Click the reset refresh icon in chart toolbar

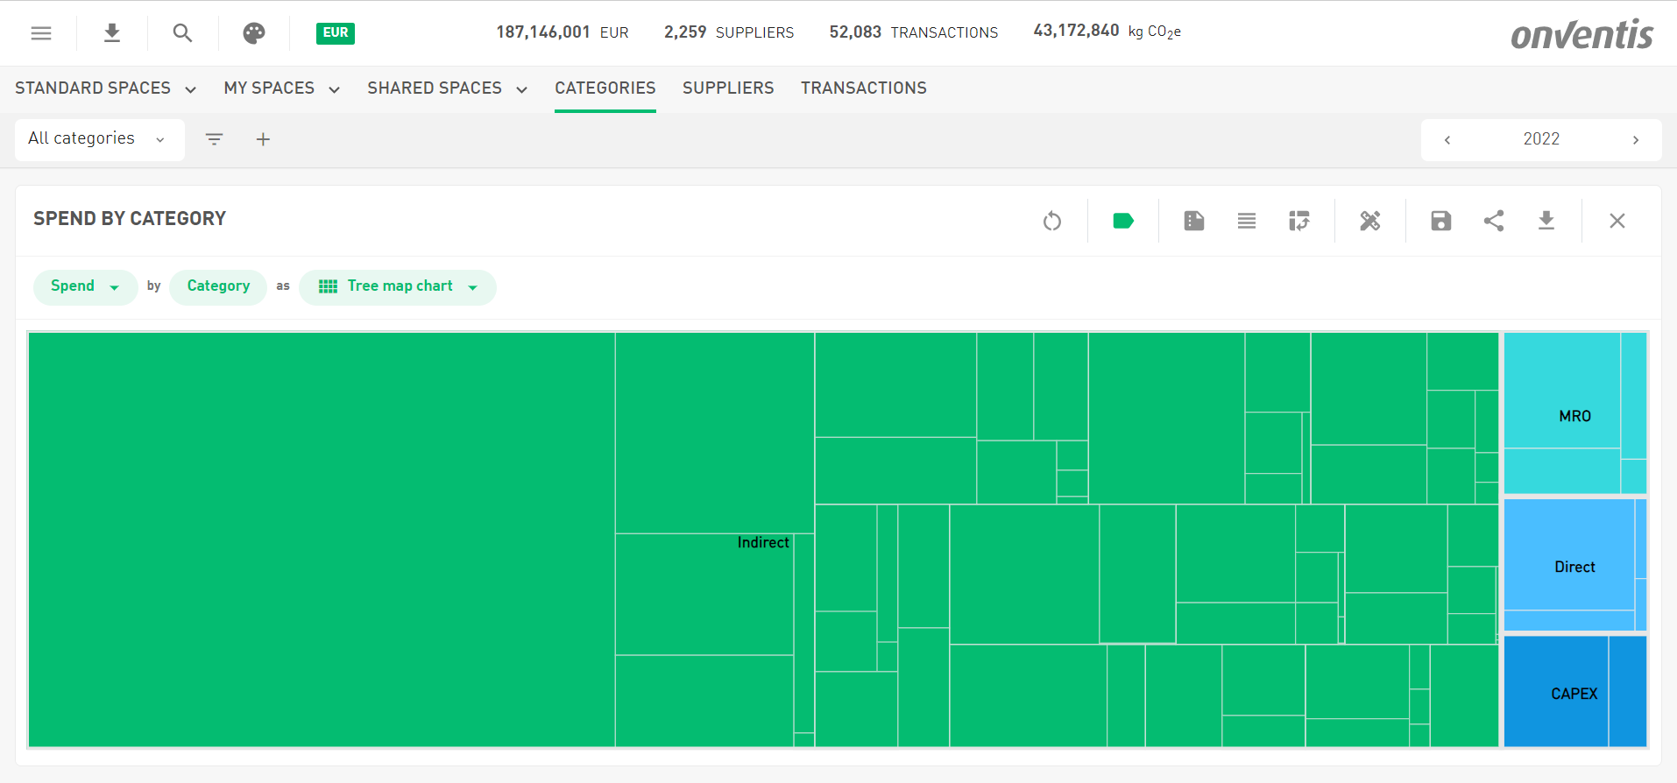click(1052, 221)
